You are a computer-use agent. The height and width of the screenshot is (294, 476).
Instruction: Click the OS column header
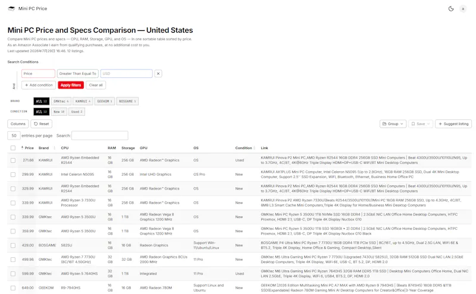point(196,148)
